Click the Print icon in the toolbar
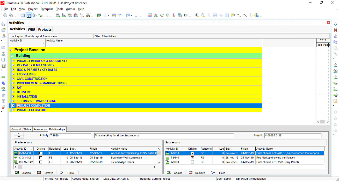The width and height of the screenshot is (339, 181). click(5, 16)
